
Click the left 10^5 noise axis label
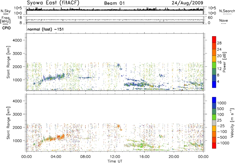pyautogui.click(x=18, y=8)
